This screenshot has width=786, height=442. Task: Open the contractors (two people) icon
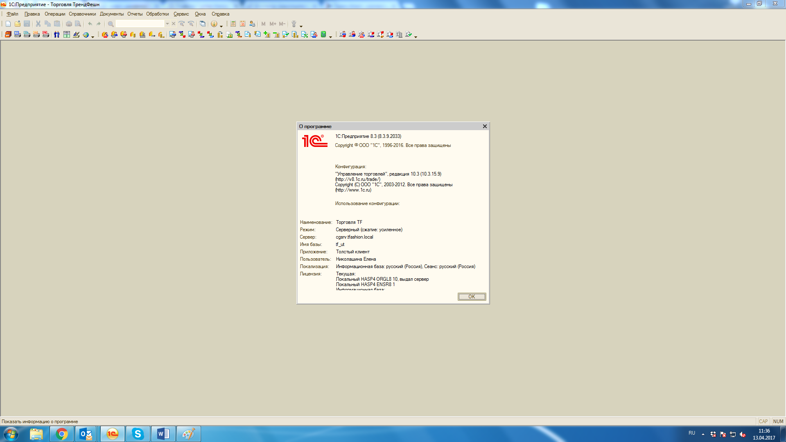[57, 35]
